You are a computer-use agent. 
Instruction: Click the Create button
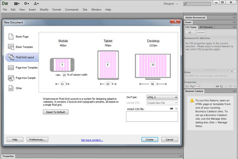[x=150, y=140]
